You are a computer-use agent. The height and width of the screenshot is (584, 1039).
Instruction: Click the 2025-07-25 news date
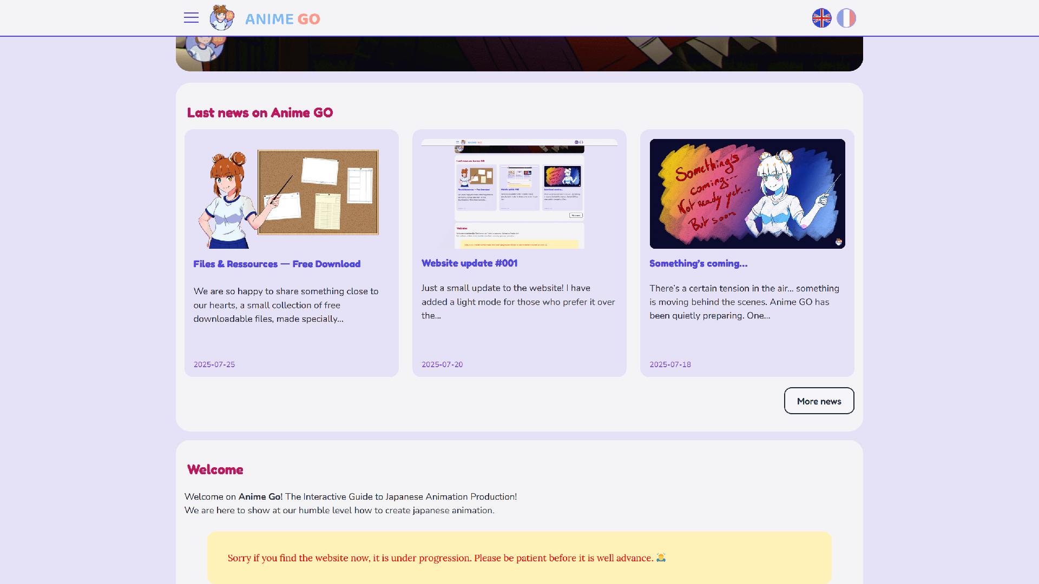(214, 364)
